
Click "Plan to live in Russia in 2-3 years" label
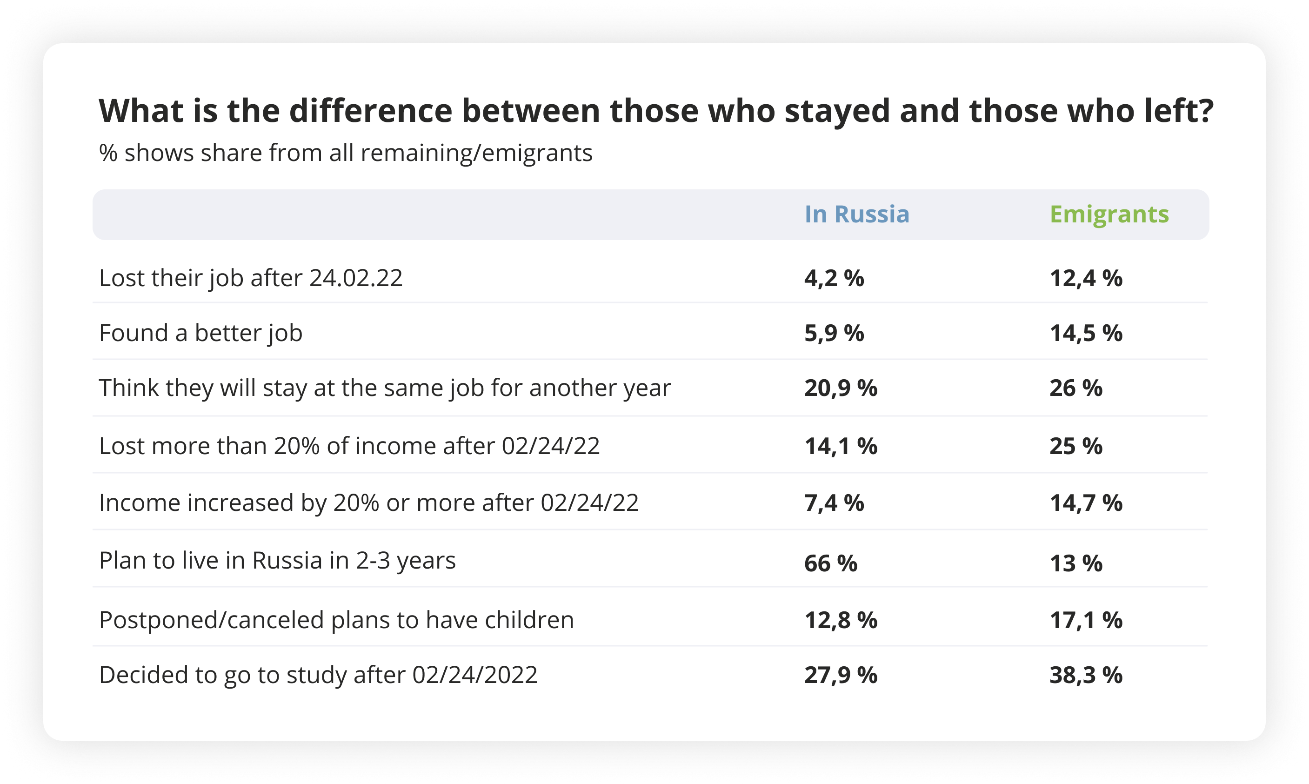point(277,561)
